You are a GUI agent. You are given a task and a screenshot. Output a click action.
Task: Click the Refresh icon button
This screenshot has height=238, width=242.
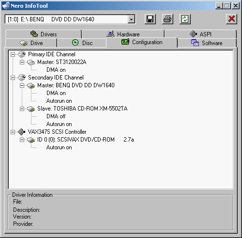coord(185,19)
